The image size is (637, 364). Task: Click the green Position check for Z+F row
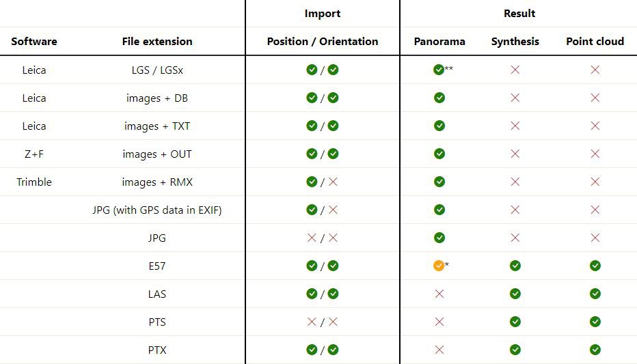tap(312, 154)
